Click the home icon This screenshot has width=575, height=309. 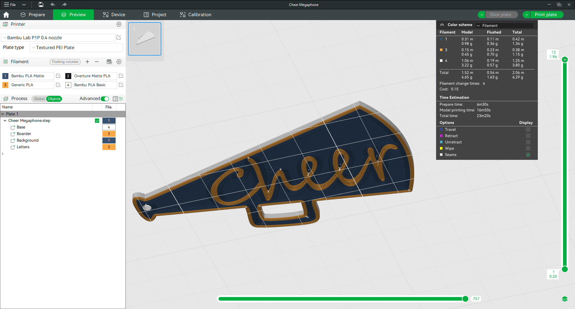click(6, 15)
